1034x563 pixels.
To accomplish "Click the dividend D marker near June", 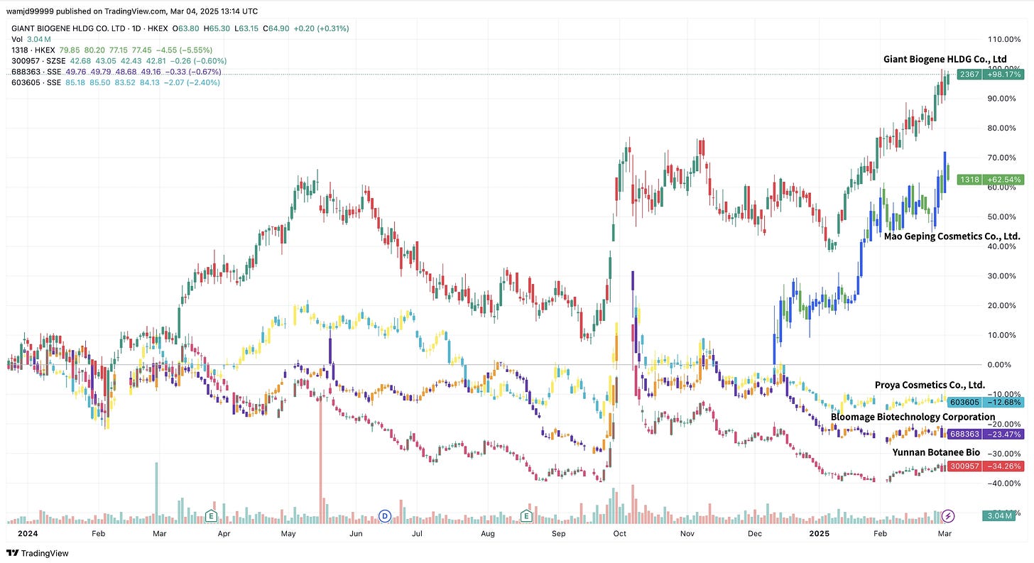I will click(385, 516).
